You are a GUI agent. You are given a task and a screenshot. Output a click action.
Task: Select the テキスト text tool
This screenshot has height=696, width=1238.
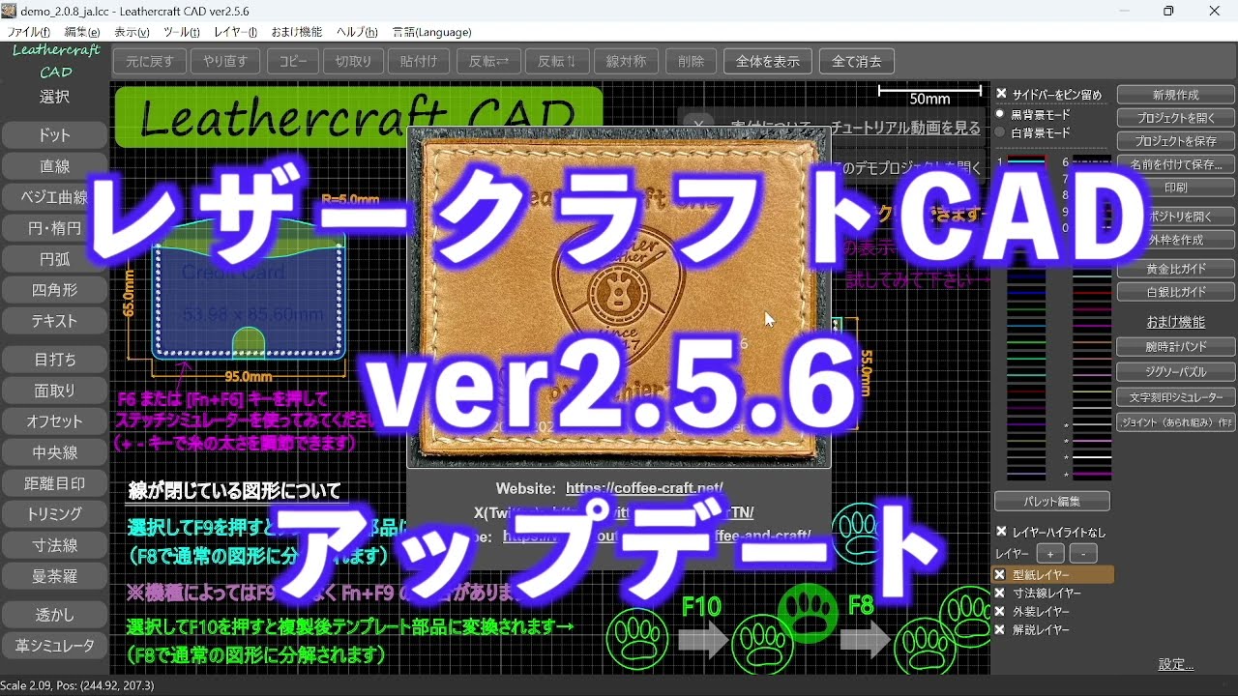(55, 321)
